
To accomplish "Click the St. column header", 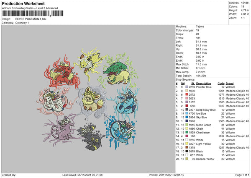I will (x=193, y=84).
